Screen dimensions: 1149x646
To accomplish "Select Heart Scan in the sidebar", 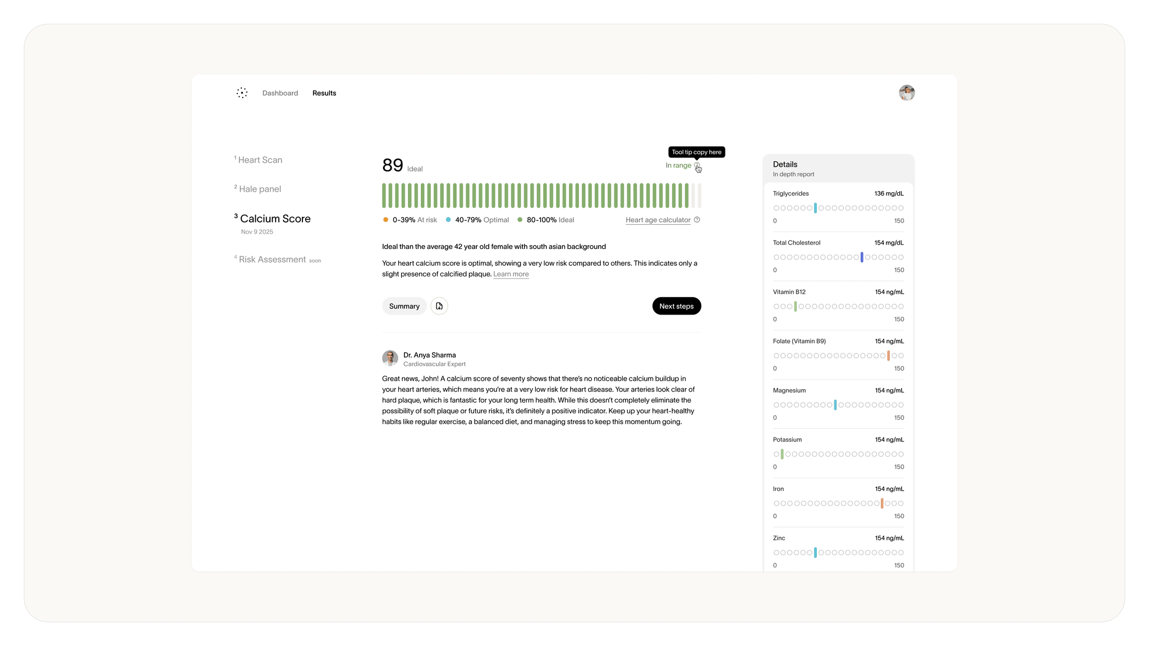I will [260, 160].
